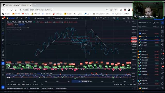Change brush line color swatch
Viewport: 165px width, 93px height.
pos(118,18)
